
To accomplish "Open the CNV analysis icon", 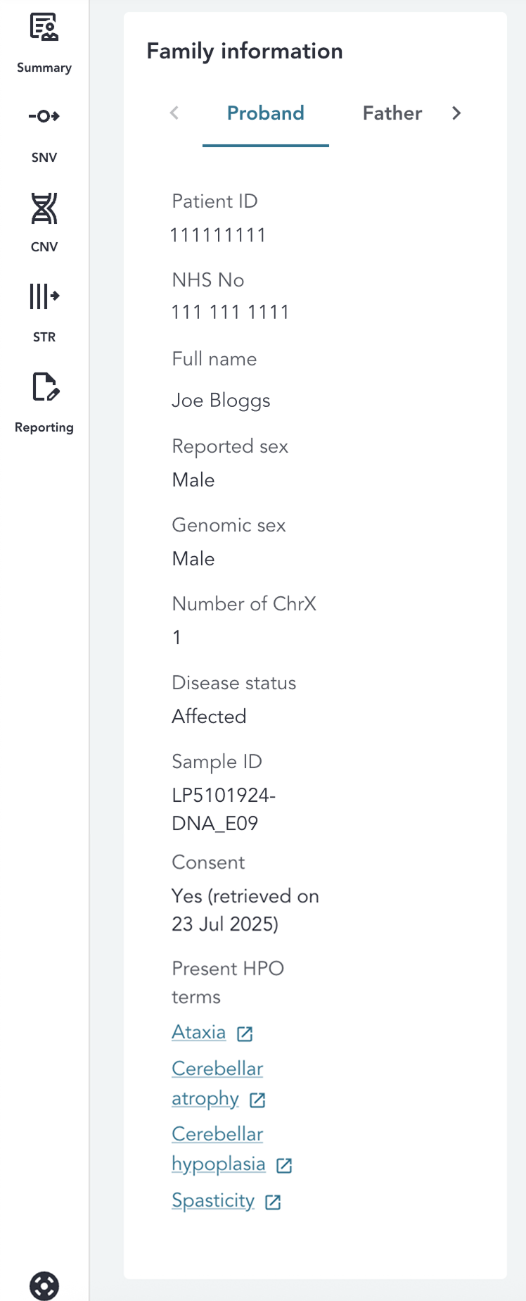I will (44, 209).
